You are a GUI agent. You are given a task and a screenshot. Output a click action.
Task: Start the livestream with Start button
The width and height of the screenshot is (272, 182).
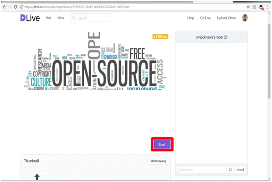[x=162, y=144]
